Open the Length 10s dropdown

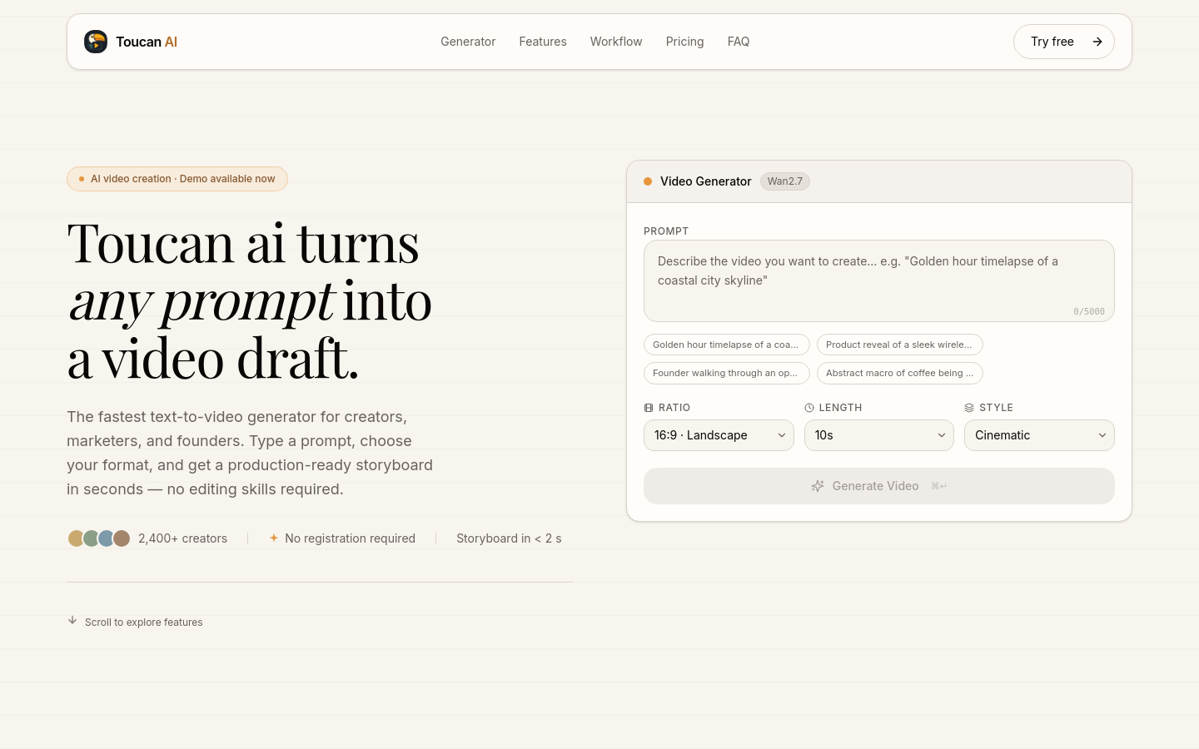pos(879,435)
